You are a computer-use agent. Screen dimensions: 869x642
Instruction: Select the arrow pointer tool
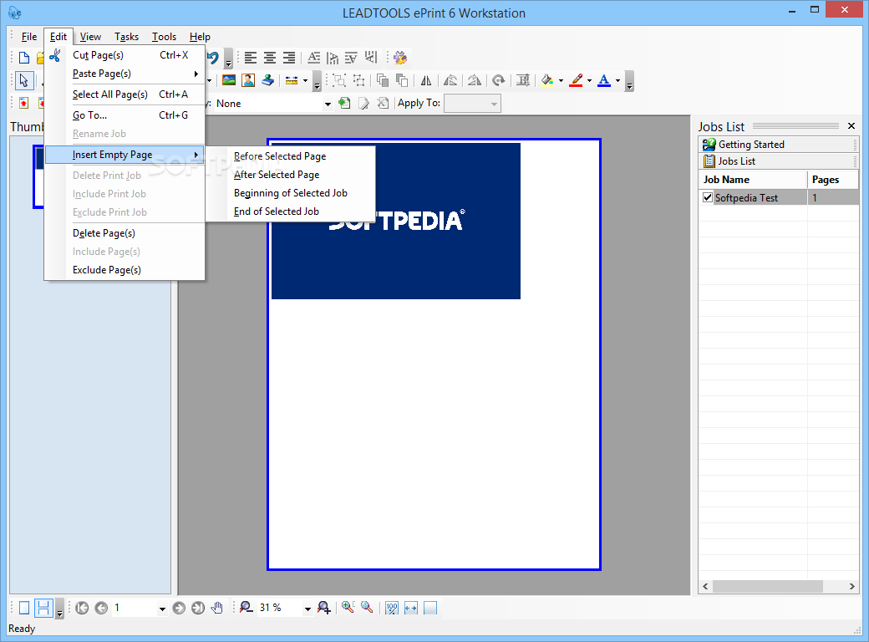point(23,80)
